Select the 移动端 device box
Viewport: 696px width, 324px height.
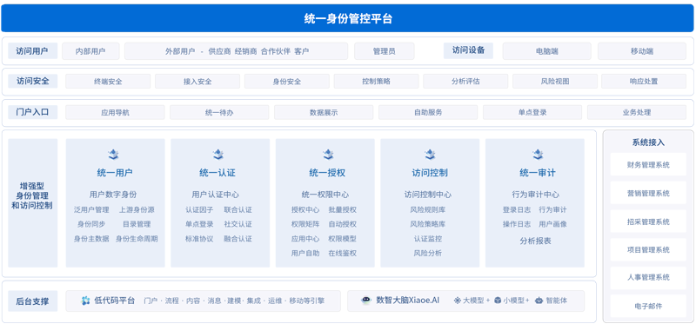(642, 51)
